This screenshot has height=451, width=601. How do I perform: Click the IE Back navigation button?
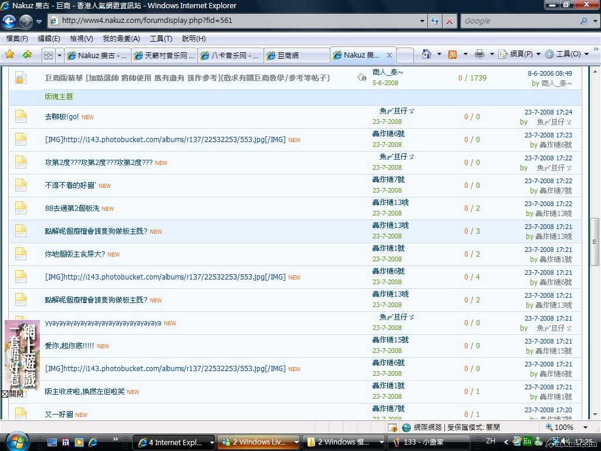click(9, 22)
